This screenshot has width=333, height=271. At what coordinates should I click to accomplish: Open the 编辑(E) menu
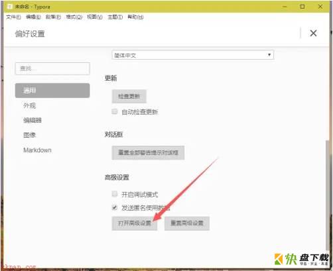[x=33, y=17]
